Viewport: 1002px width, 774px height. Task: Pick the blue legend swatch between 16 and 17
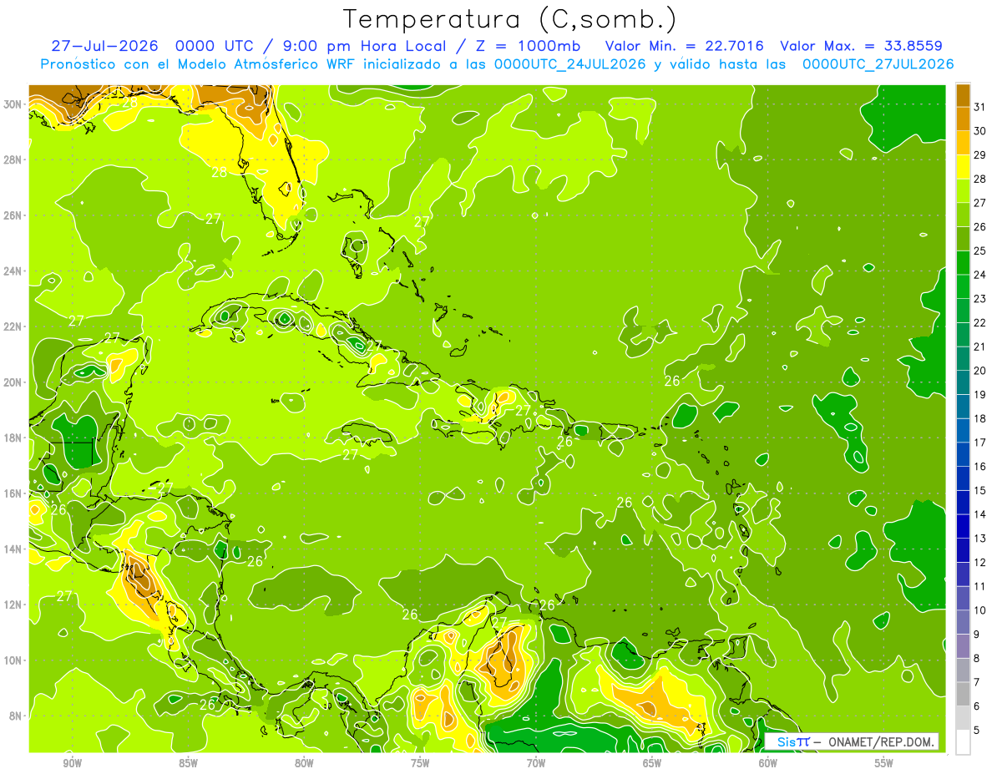point(963,455)
